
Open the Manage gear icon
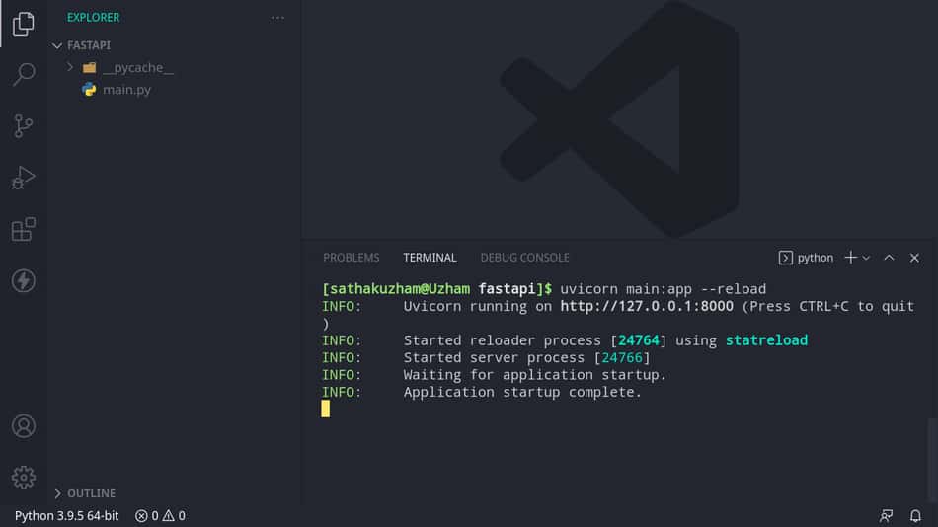[x=24, y=478]
